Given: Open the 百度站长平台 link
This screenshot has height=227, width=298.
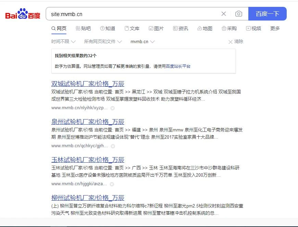Looking at the screenshot, I should point(178,66).
